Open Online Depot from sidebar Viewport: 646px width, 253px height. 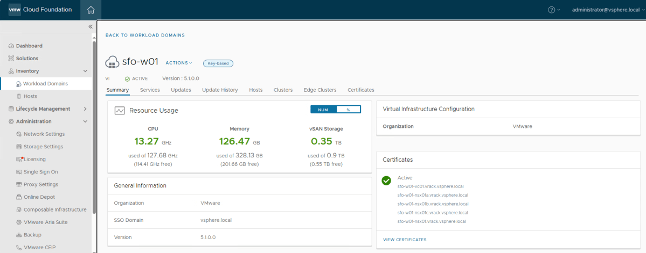(x=39, y=197)
